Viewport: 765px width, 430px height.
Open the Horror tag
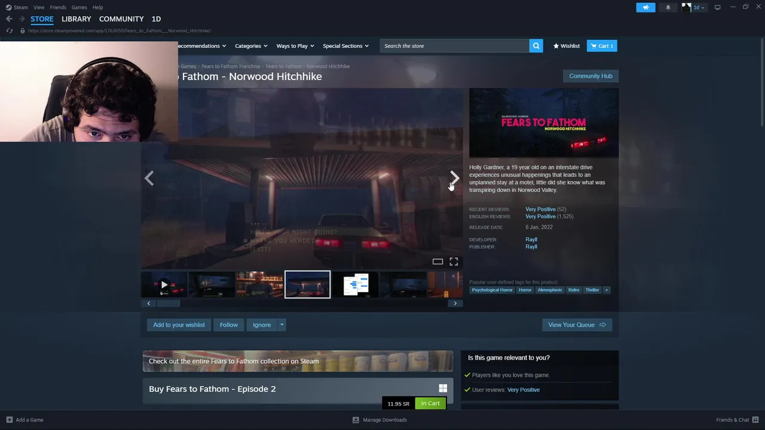[525, 290]
